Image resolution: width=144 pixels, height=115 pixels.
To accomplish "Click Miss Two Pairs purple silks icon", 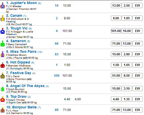I will click(x=3, y=54).
